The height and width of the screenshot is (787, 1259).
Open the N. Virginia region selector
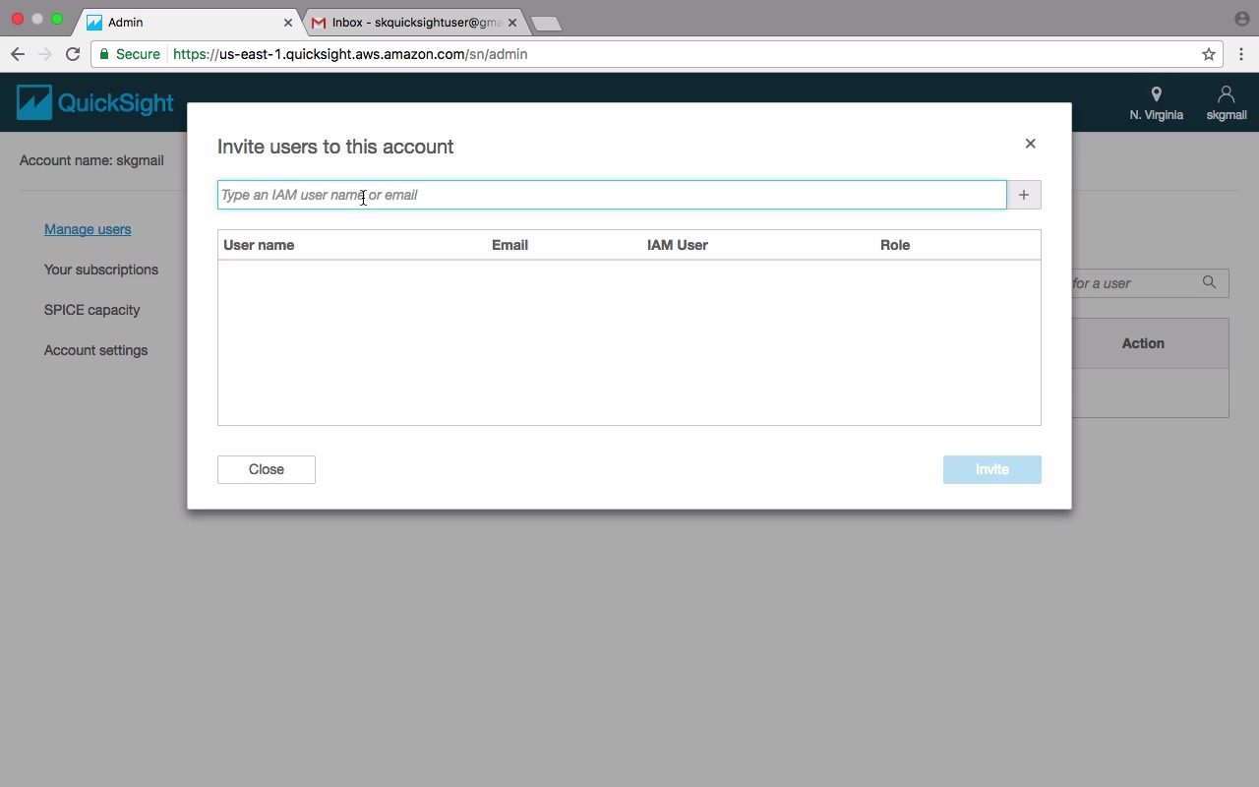(1156, 103)
